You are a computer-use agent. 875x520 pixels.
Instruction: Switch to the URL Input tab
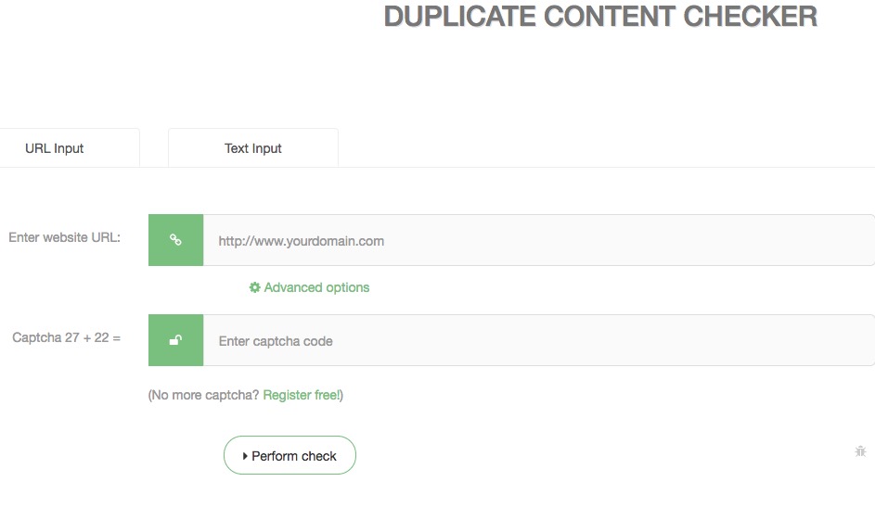coord(55,148)
